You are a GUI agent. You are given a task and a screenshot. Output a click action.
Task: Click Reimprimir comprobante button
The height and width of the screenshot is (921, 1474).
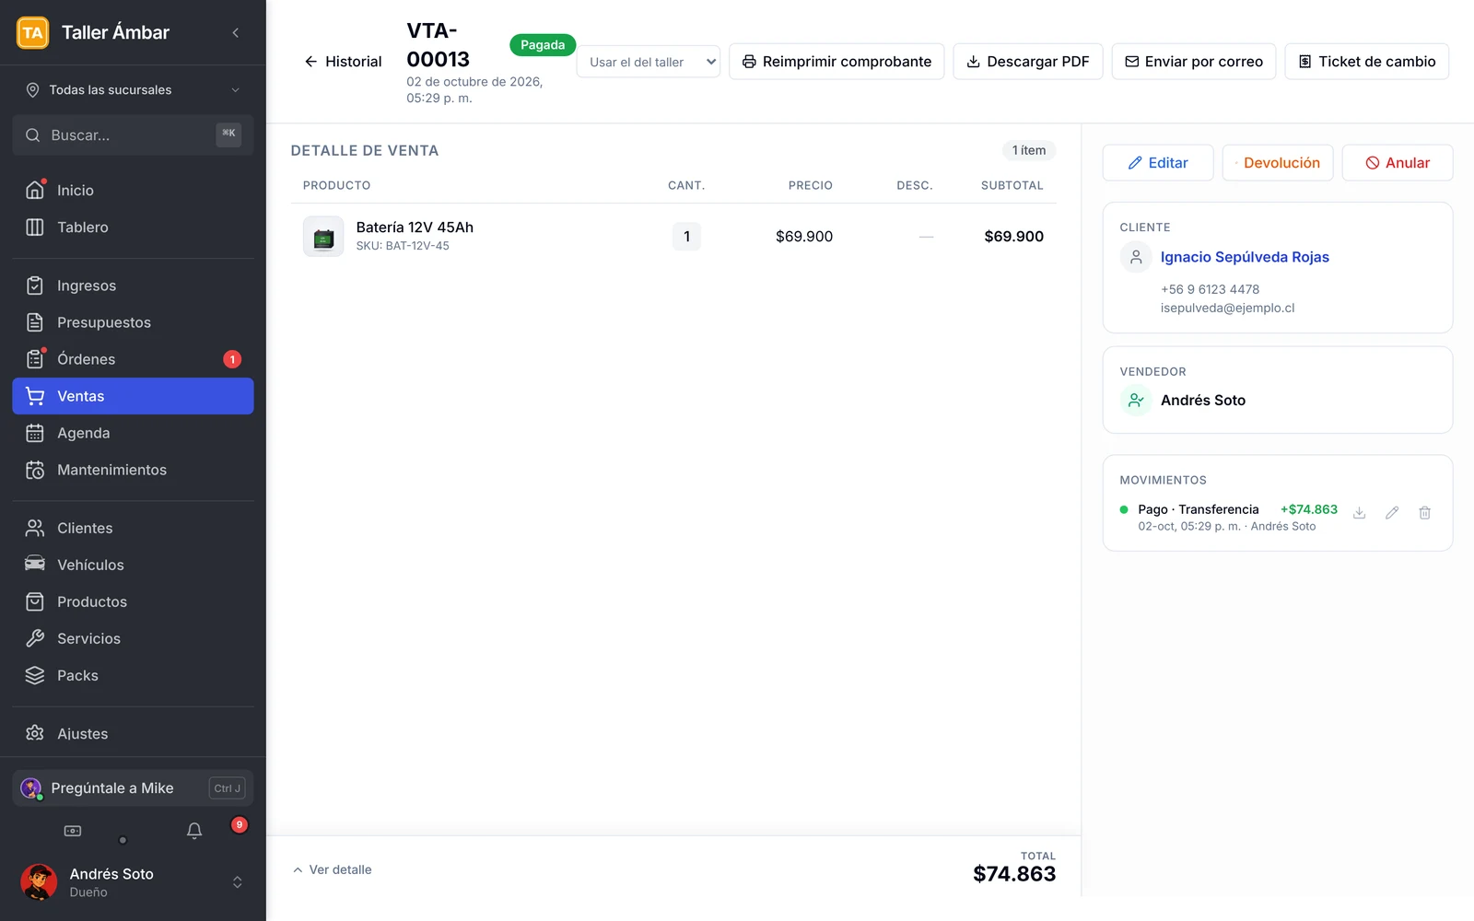coord(836,62)
